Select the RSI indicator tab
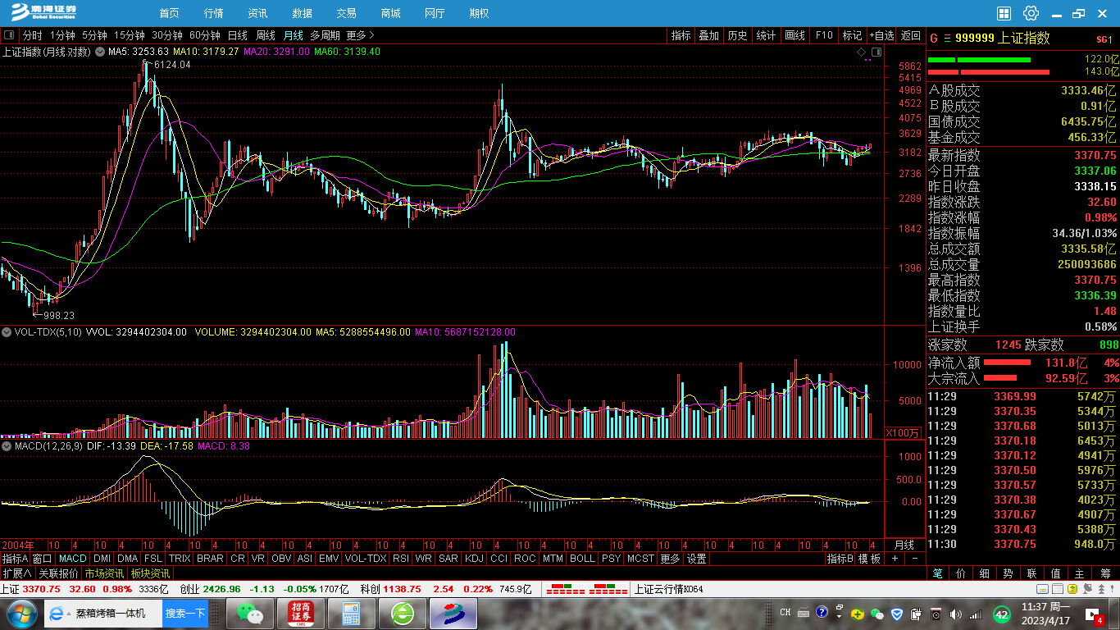The image size is (1120, 630). click(x=401, y=559)
